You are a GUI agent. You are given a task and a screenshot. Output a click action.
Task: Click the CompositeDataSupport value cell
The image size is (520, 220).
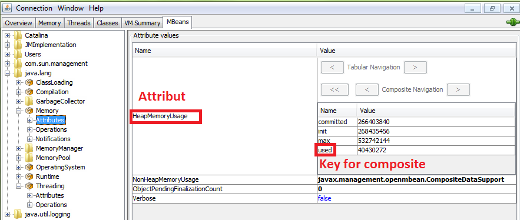(416, 179)
